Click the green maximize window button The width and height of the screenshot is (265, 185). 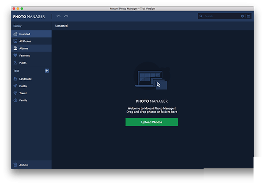point(22,8)
